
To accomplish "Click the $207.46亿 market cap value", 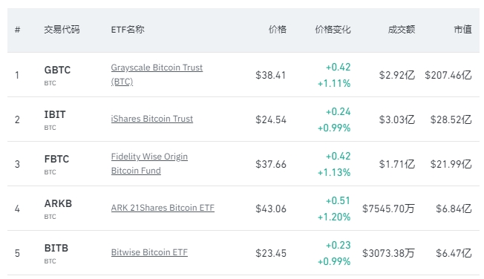I will coord(448,75).
